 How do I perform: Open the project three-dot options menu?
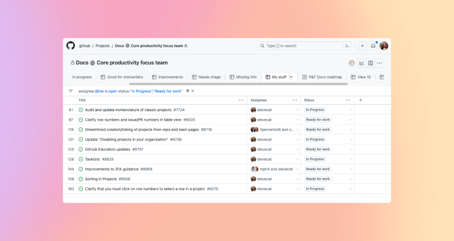(379, 63)
